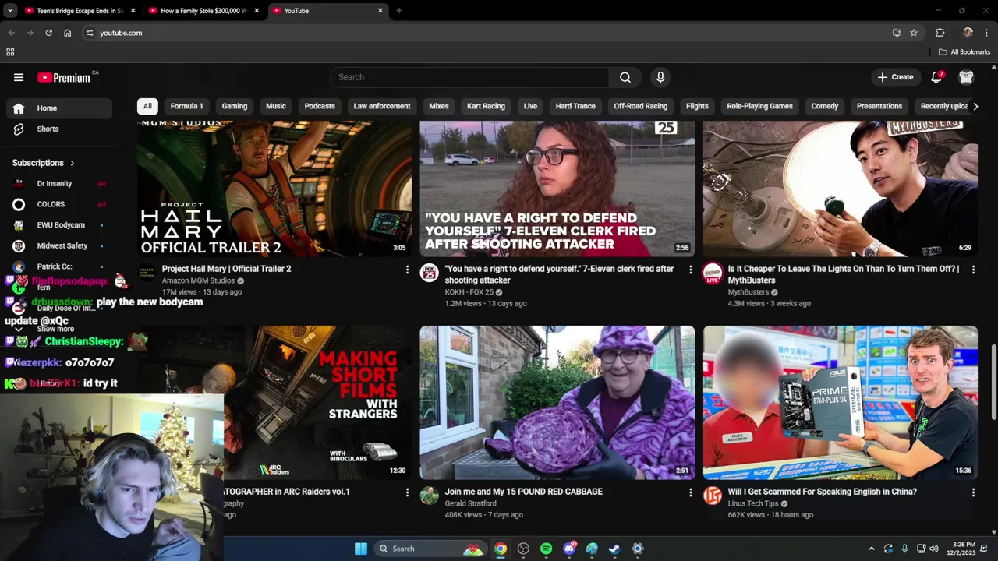This screenshot has height=561, width=998.
Task: Select the Law enforcement filter chip
Action: (x=382, y=106)
